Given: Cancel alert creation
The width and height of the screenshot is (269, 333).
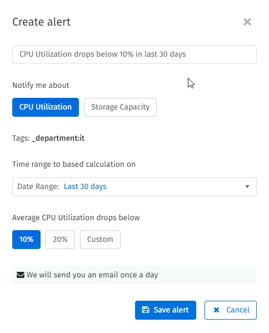Looking at the screenshot, I should pos(231,310).
